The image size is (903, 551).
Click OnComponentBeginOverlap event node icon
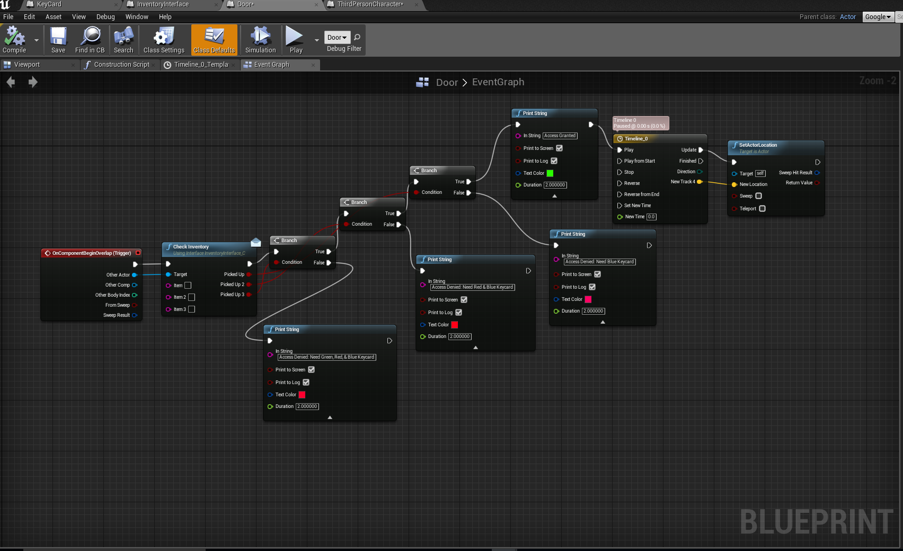48,253
